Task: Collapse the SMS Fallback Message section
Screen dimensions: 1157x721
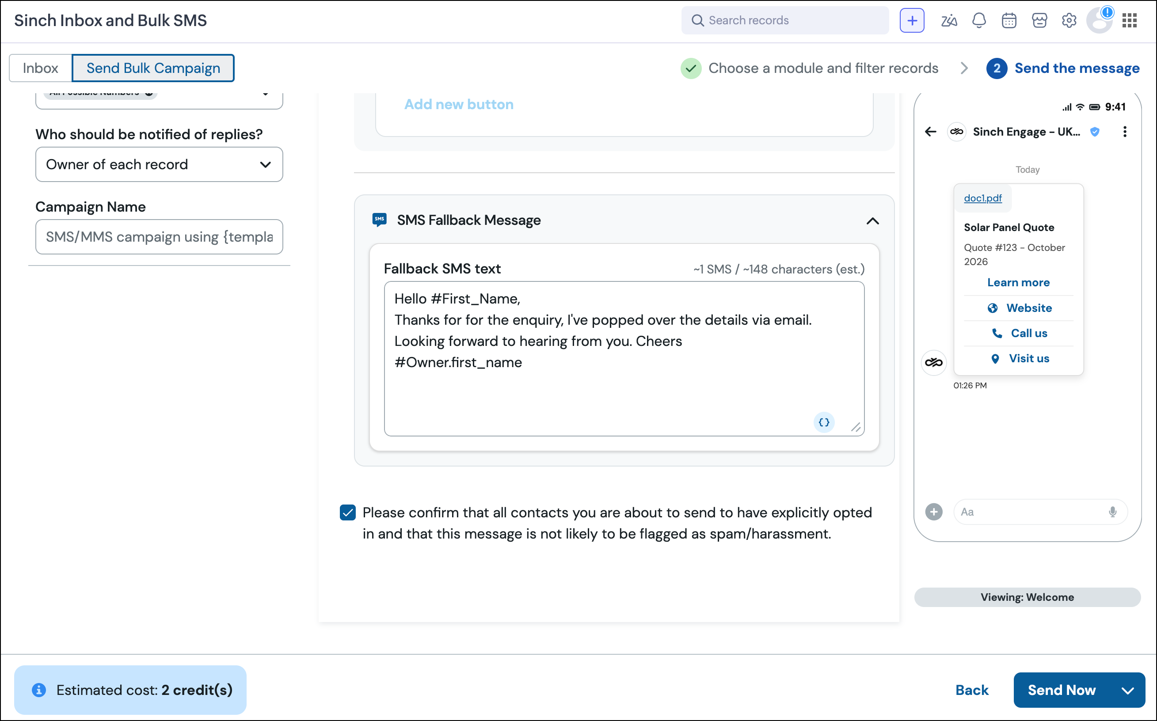Action: click(x=872, y=221)
